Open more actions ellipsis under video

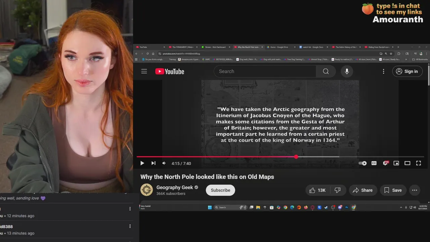pos(415,190)
